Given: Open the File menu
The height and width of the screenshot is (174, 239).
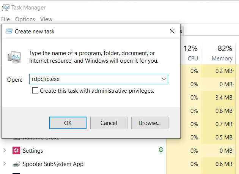Looking at the screenshot, I should pos(5,19).
